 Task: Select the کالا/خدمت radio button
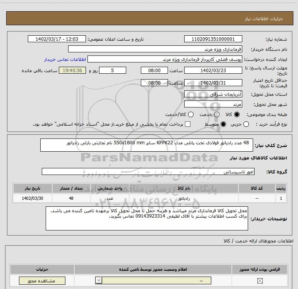[191, 114]
